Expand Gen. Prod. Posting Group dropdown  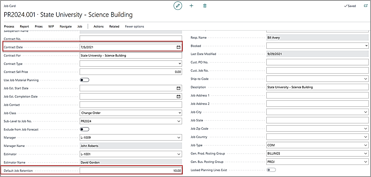366,153
